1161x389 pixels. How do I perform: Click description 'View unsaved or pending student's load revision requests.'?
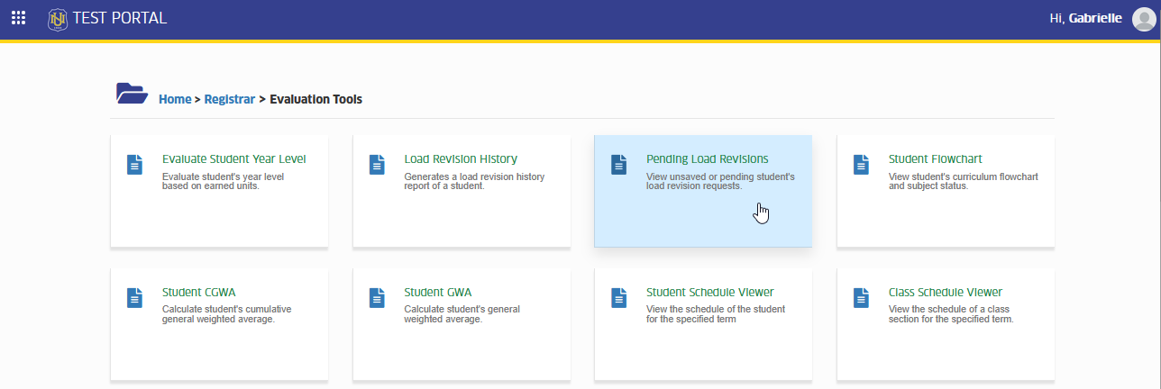tap(720, 182)
